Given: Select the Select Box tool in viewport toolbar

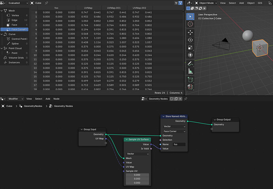Looking at the screenshot, I should pyautogui.click(x=190, y=16).
